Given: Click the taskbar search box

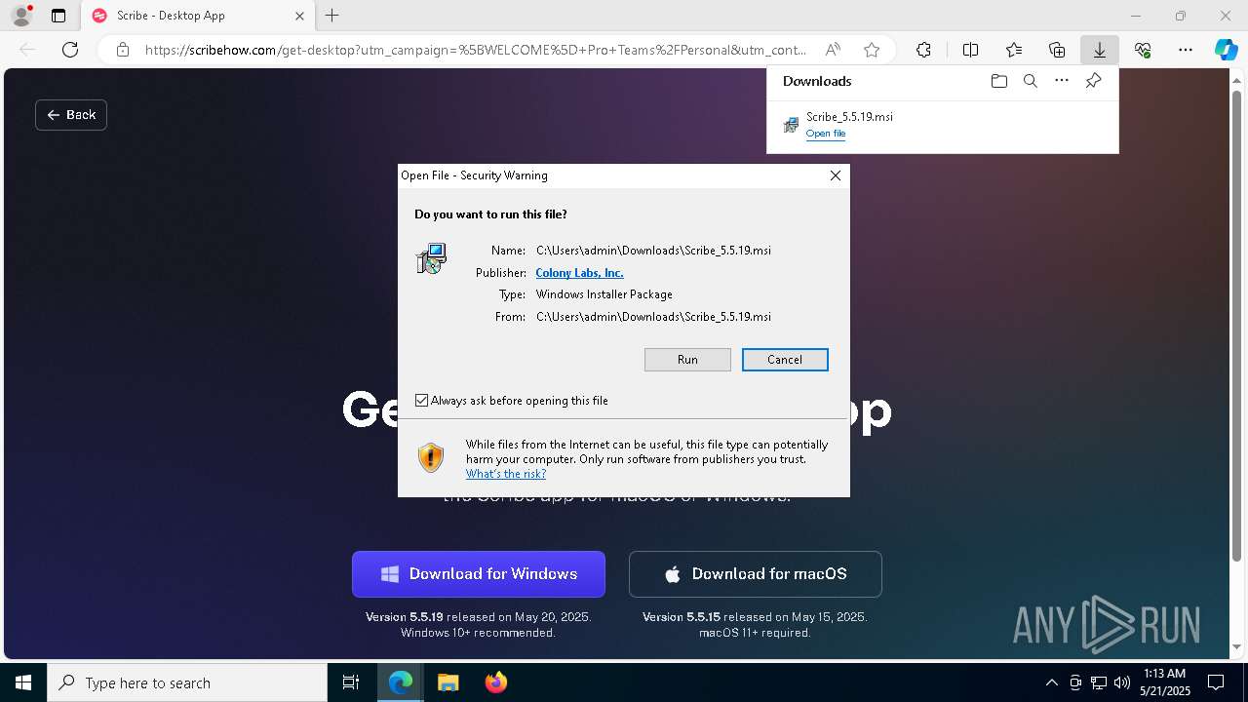Looking at the screenshot, I should pos(187,682).
